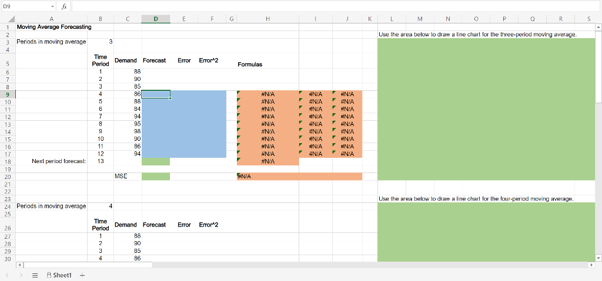Select the 'Demand' header in row 5
602x281 pixels.
click(128, 60)
